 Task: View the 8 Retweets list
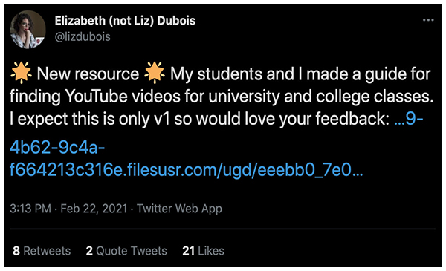(42, 251)
